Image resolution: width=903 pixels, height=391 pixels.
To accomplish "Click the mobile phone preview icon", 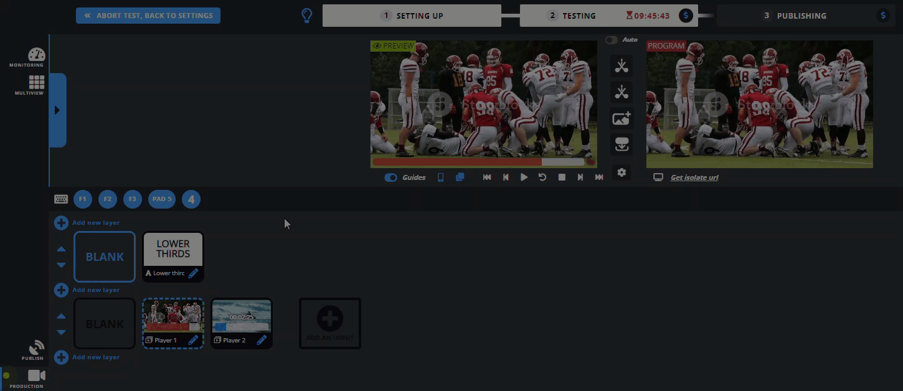I will pyautogui.click(x=440, y=177).
